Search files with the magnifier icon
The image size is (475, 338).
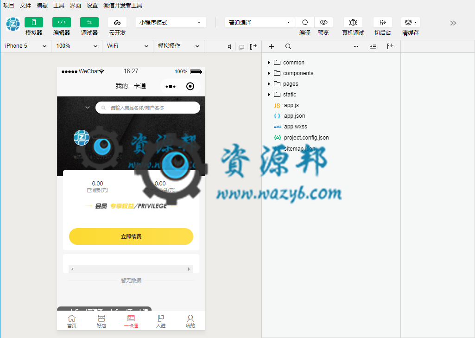(x=288, y=46)
